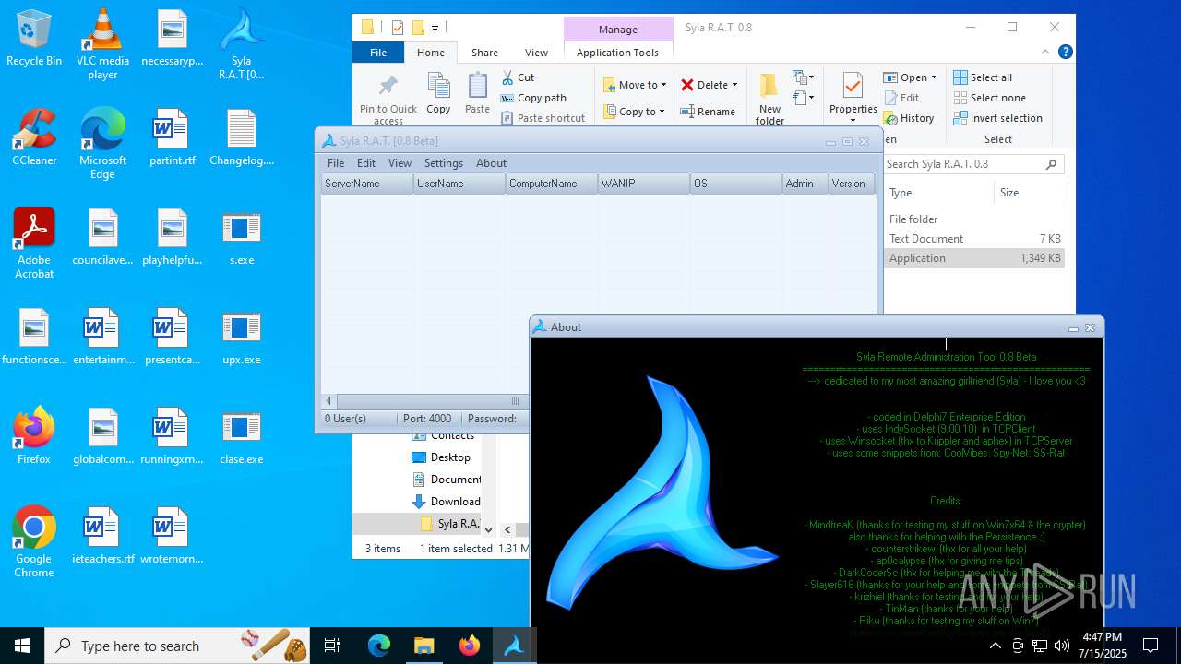Viewport: 1181px width, 664px height.
Task: Open the Windows Start menu
Action: [22, 646]
